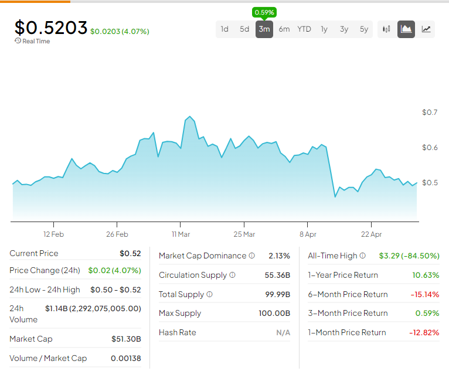Click the Max Supply label
Screen dimensions: 449x378
(180, 314)
